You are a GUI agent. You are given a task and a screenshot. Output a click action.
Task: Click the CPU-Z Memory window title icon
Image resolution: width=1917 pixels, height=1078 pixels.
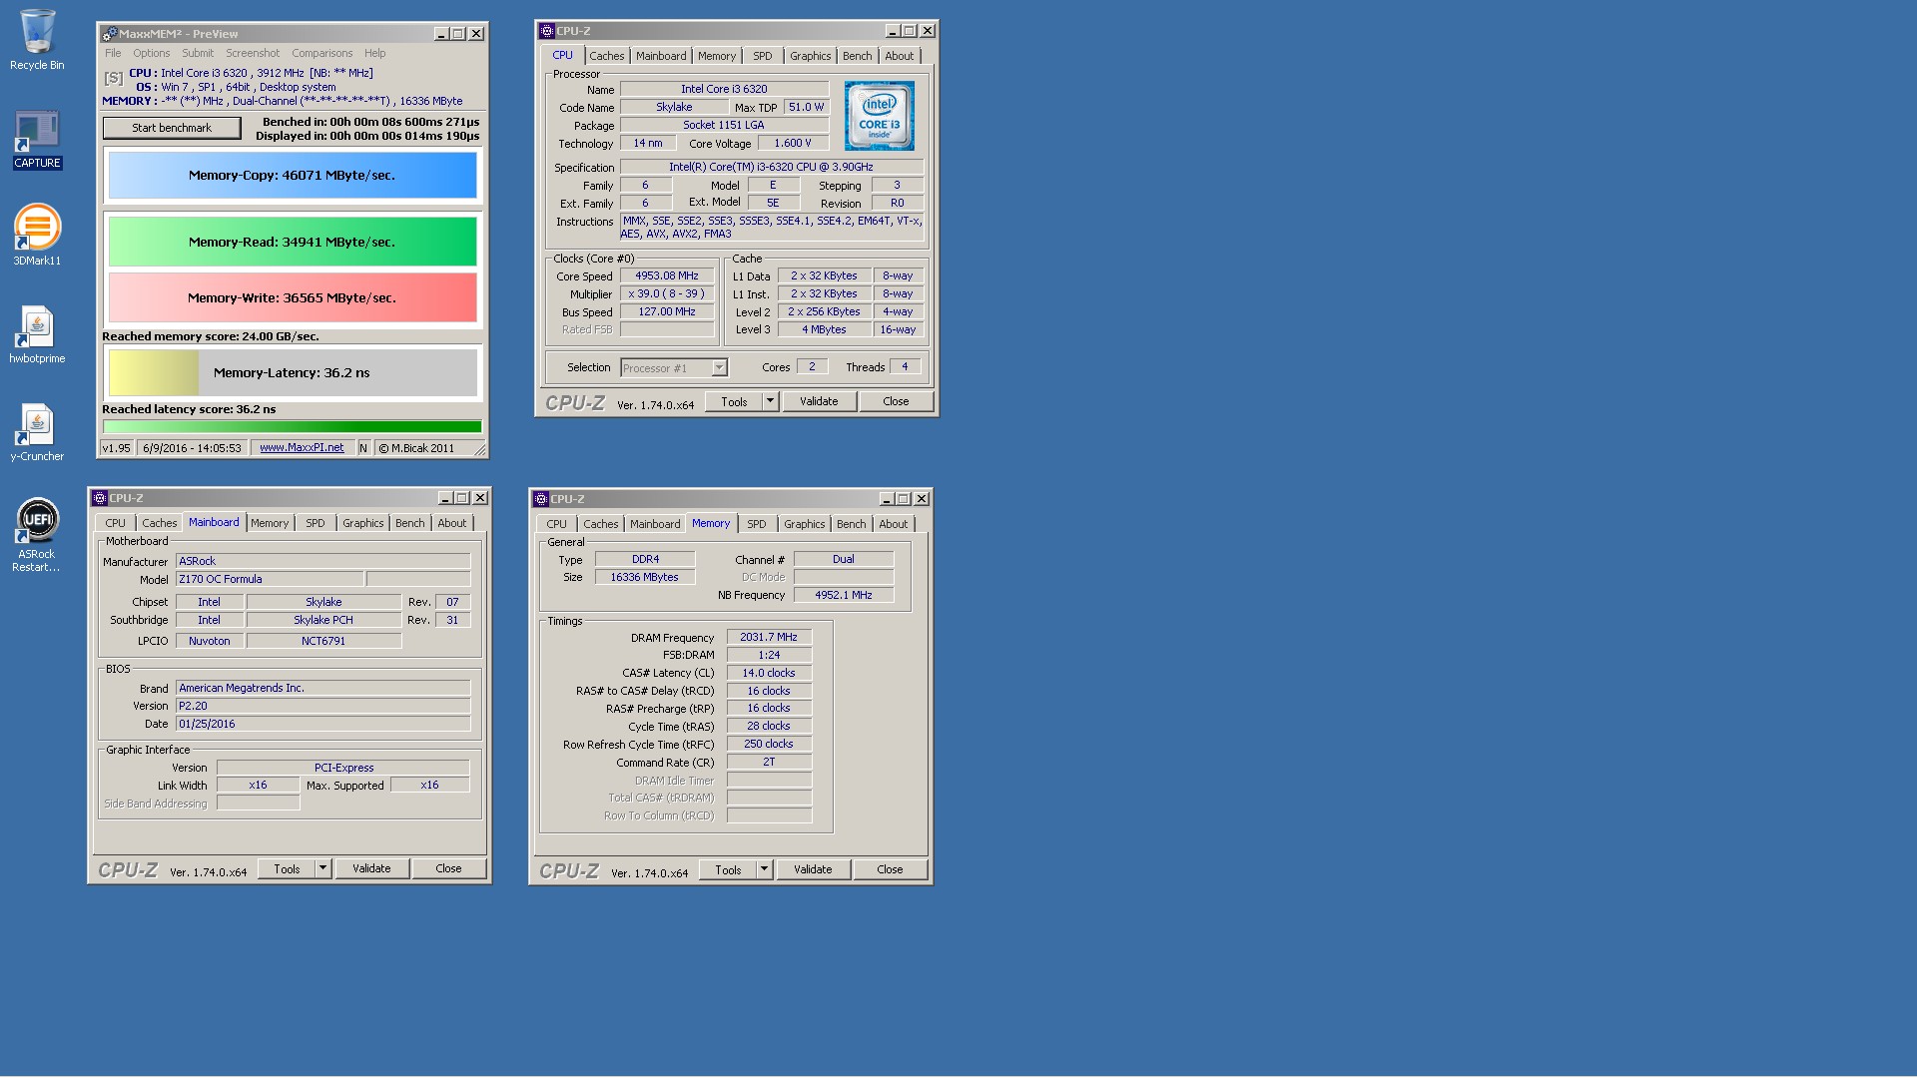click(541, 499)
